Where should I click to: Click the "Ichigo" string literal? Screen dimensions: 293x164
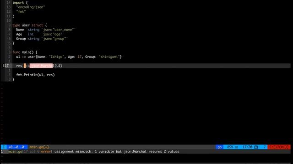coord(57,56)
